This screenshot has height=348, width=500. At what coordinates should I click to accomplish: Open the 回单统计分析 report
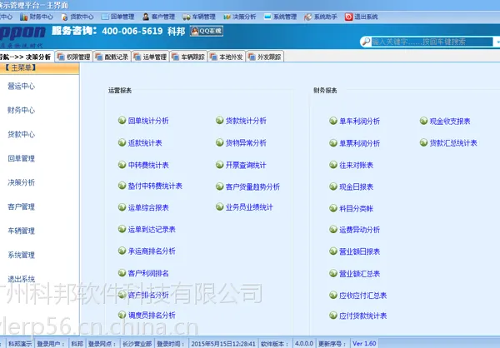click(x=148, y=121)
